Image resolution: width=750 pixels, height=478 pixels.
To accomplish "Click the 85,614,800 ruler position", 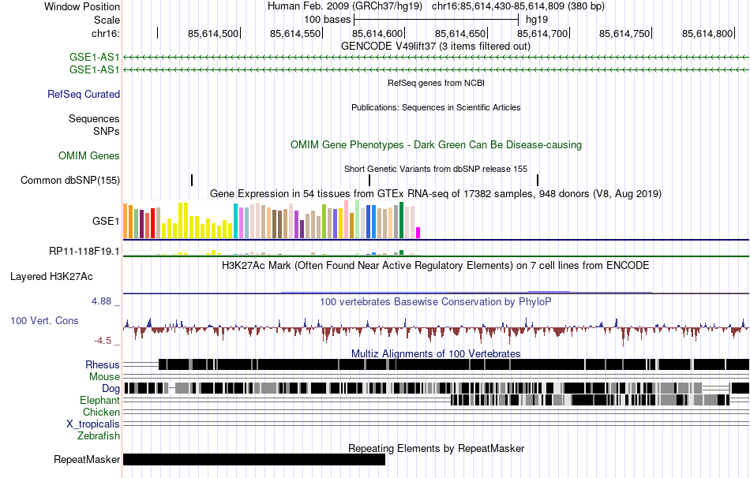I will (707, 33).
